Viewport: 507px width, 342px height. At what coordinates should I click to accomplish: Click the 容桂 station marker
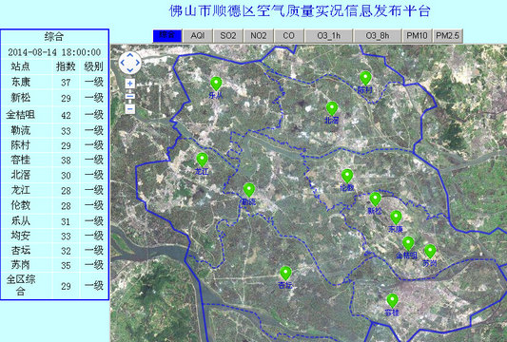[x=392, y=301]
